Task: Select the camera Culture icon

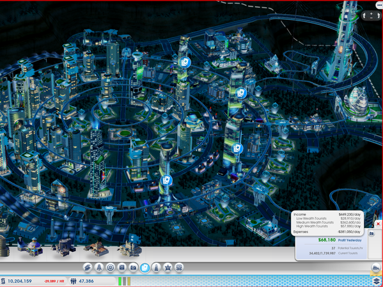Action: point(133,267)
